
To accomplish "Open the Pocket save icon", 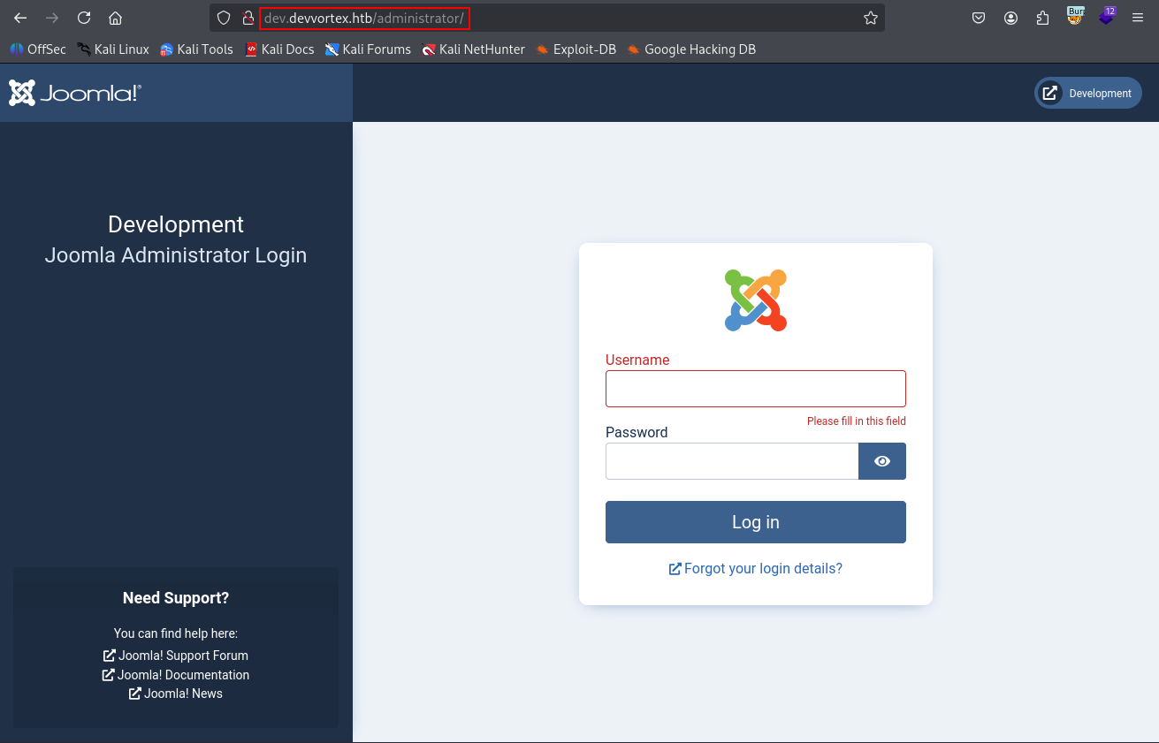I will point(979,18).
